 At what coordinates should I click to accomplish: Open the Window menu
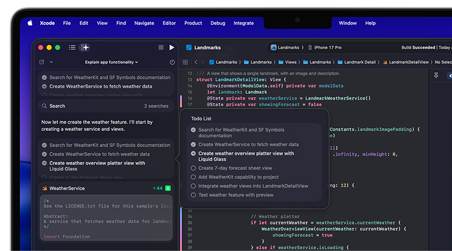(x=347, y=23)
